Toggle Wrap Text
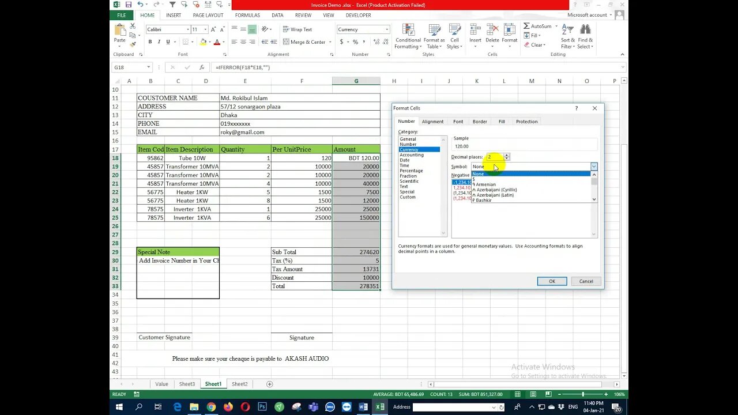Viewport: 738px width, 415px height. coord(298,29)
